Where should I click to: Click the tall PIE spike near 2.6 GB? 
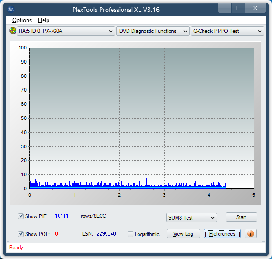tap(146, 182)
